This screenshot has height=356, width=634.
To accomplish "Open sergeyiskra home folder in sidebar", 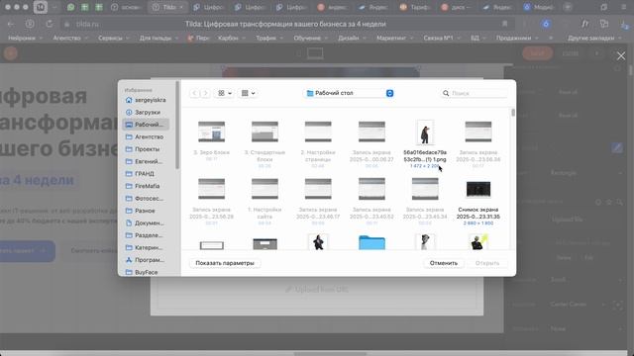I will tap(146, 100).
